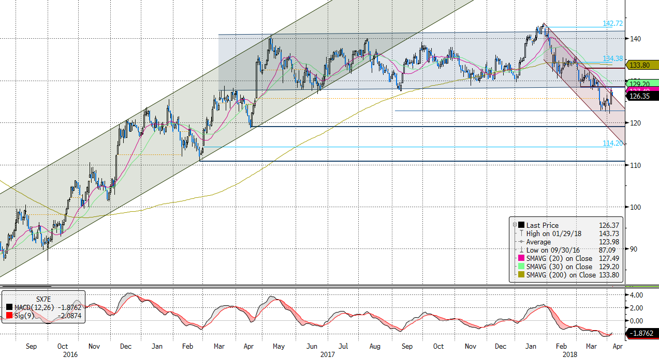
Task: Click the 126.35 black axis price tag
Action: [642, 96]
